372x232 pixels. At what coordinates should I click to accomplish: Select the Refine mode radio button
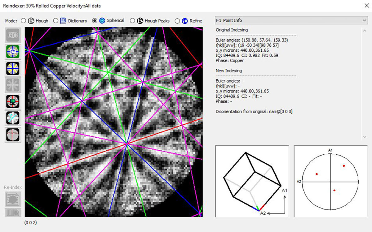[177, 21]
